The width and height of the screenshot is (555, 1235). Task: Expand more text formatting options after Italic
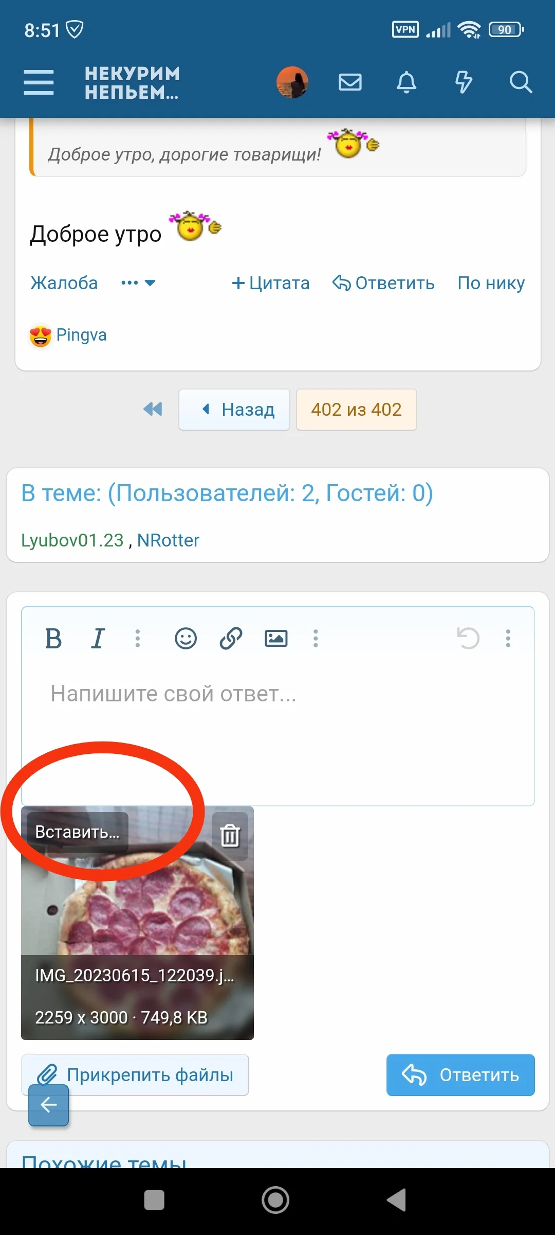pyautogui.click(x=137, y=639)
